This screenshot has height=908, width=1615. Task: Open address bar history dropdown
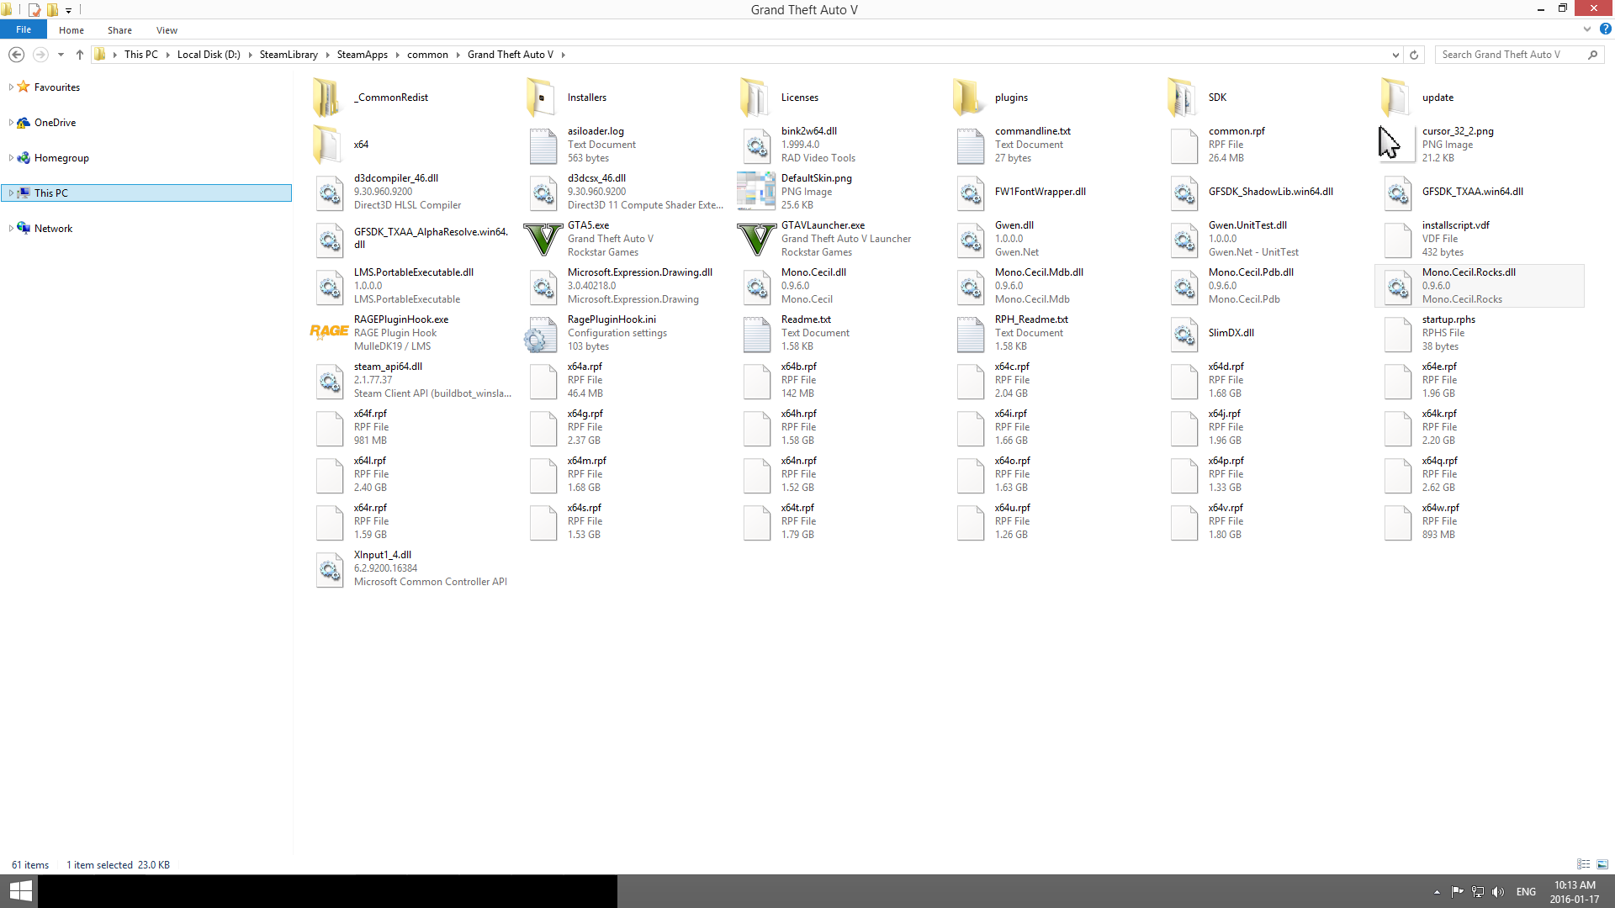tap(1395, 55)
